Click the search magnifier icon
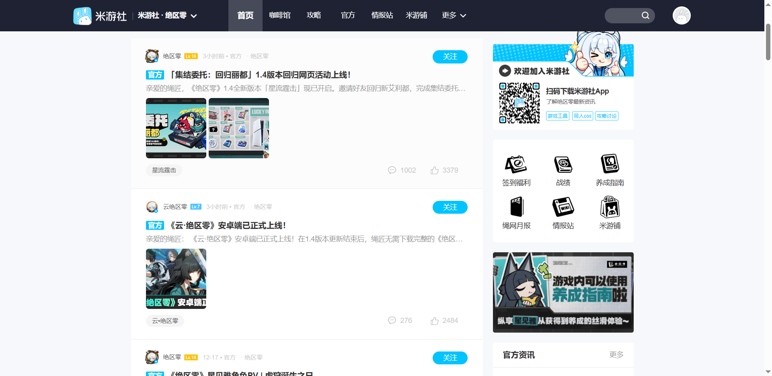This screenshot has height=376, width=772. 645,16
